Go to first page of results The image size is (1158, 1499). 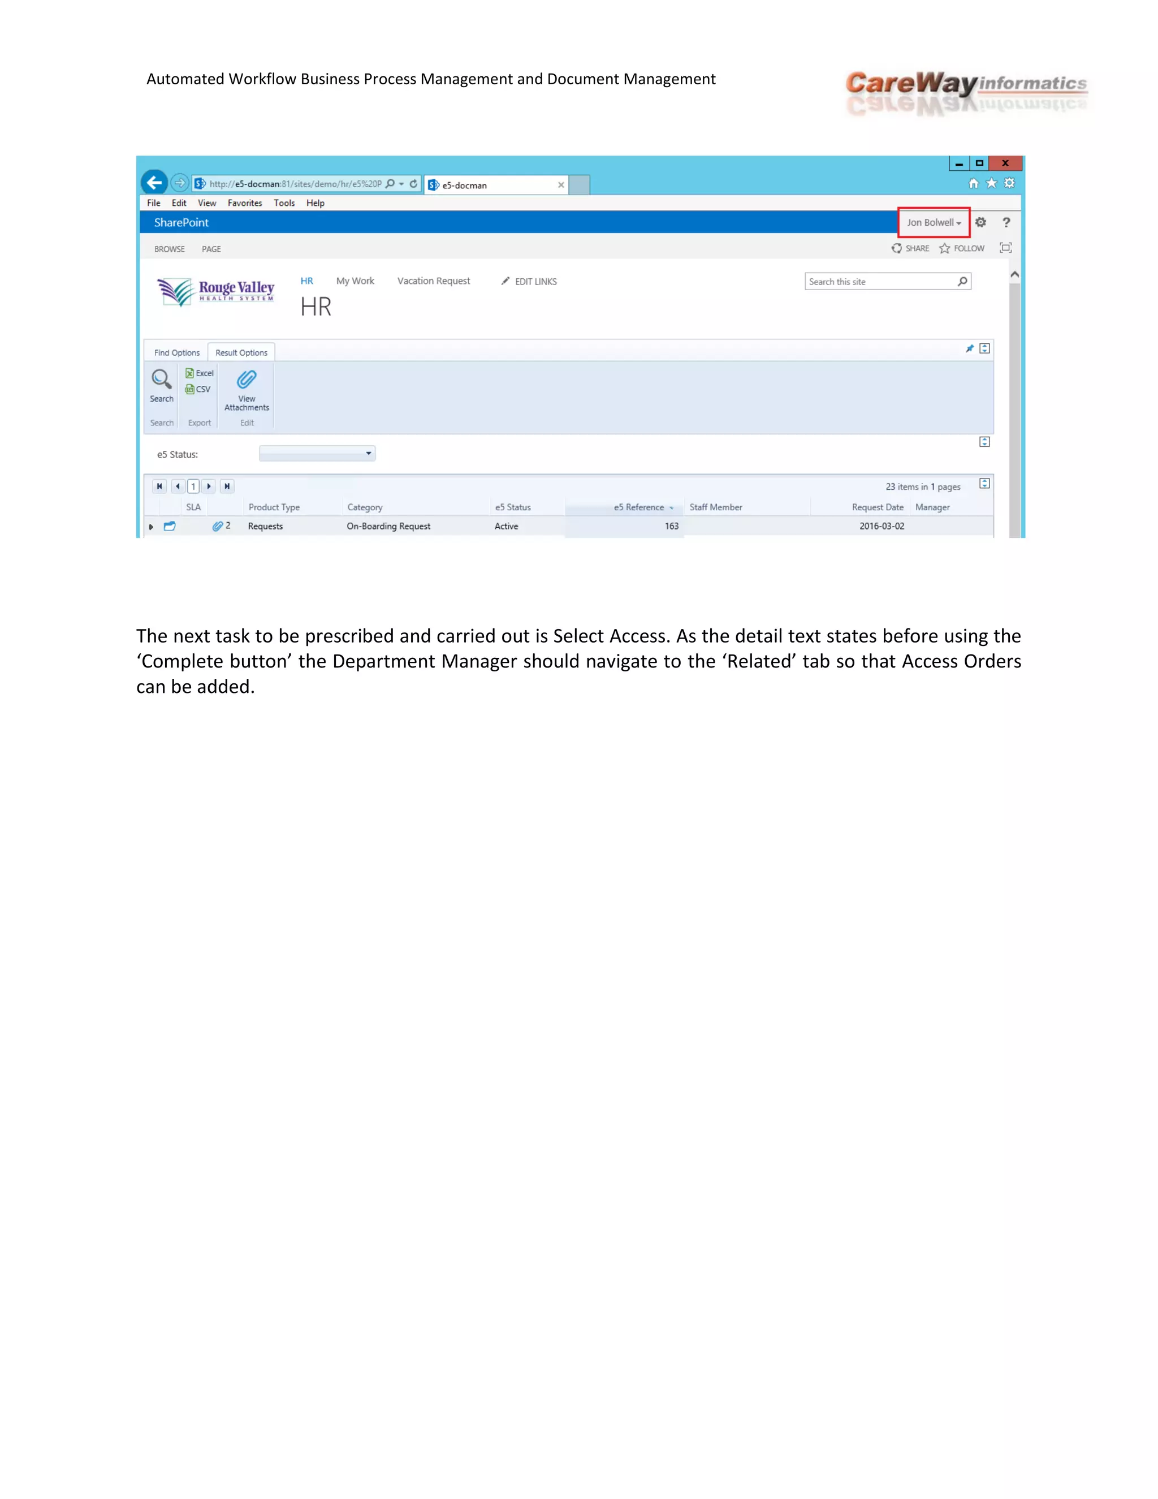pyautogui.click(x=159, y=486)
